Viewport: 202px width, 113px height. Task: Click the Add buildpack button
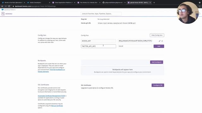tap(157, 62)
